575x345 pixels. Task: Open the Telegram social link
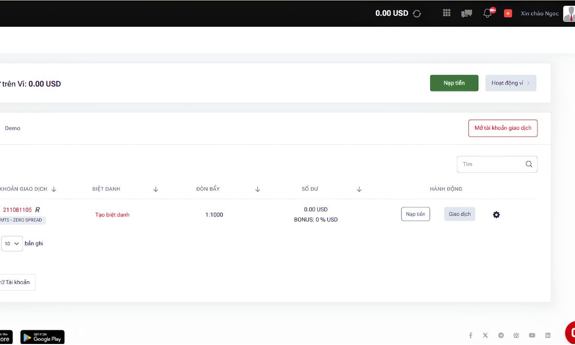click(501, 335)
